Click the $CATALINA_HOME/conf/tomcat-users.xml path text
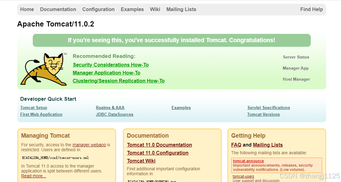This screenshot has height=182, width=341. point(55,158)
